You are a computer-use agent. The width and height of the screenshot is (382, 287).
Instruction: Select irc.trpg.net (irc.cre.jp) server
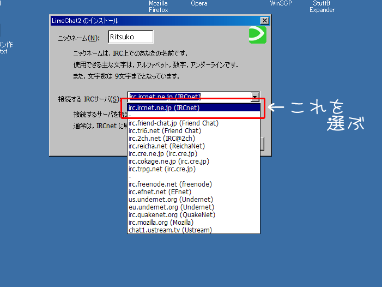[193, 169]
